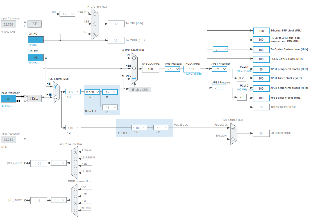Viewport: 311px width, 218px height.
Task: Select PLLI2SCLK in MCO2 source Mux
Action: (x=75, y=159)
